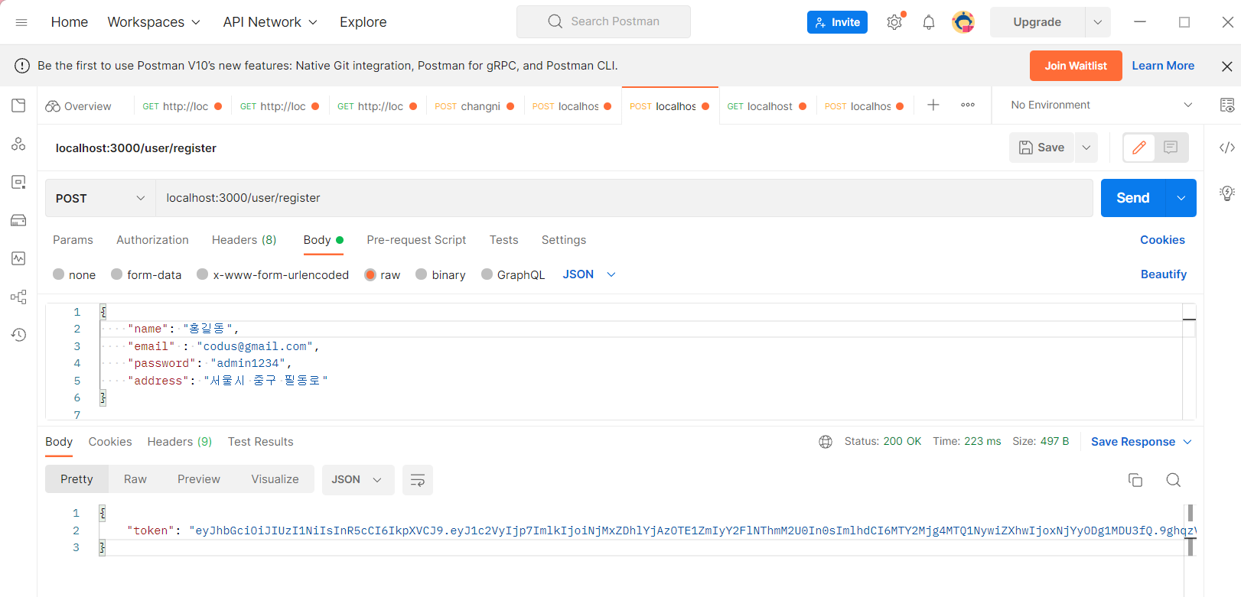The image size is (1241, 597).
Task: Open History in the left sidebar
Action: pos(18,335)
